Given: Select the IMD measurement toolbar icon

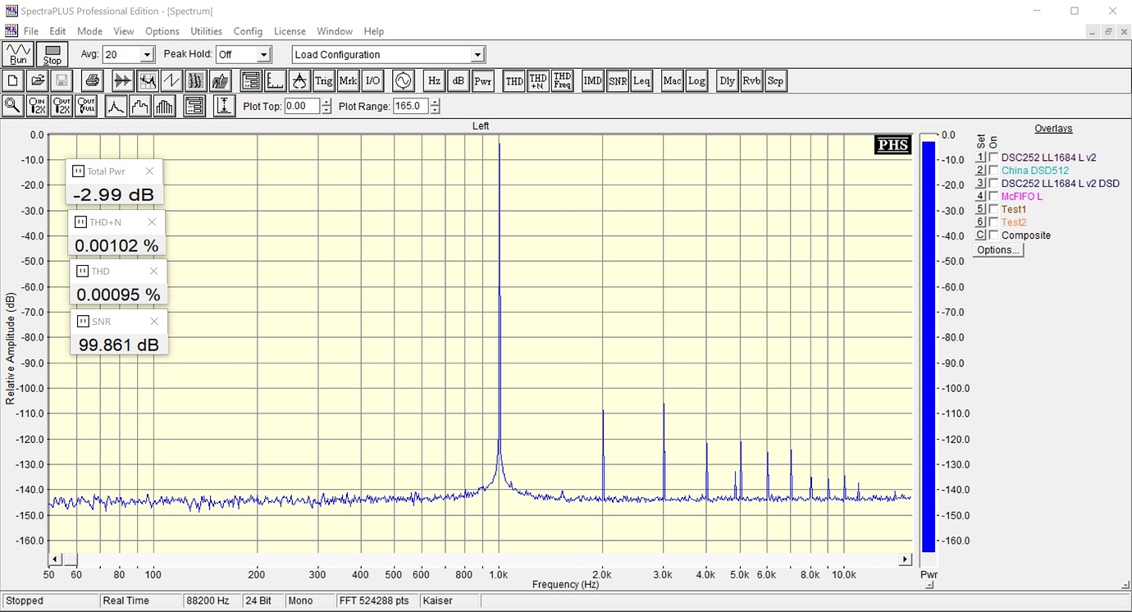Looking at the screenshot, I should [x=592, y=80].
